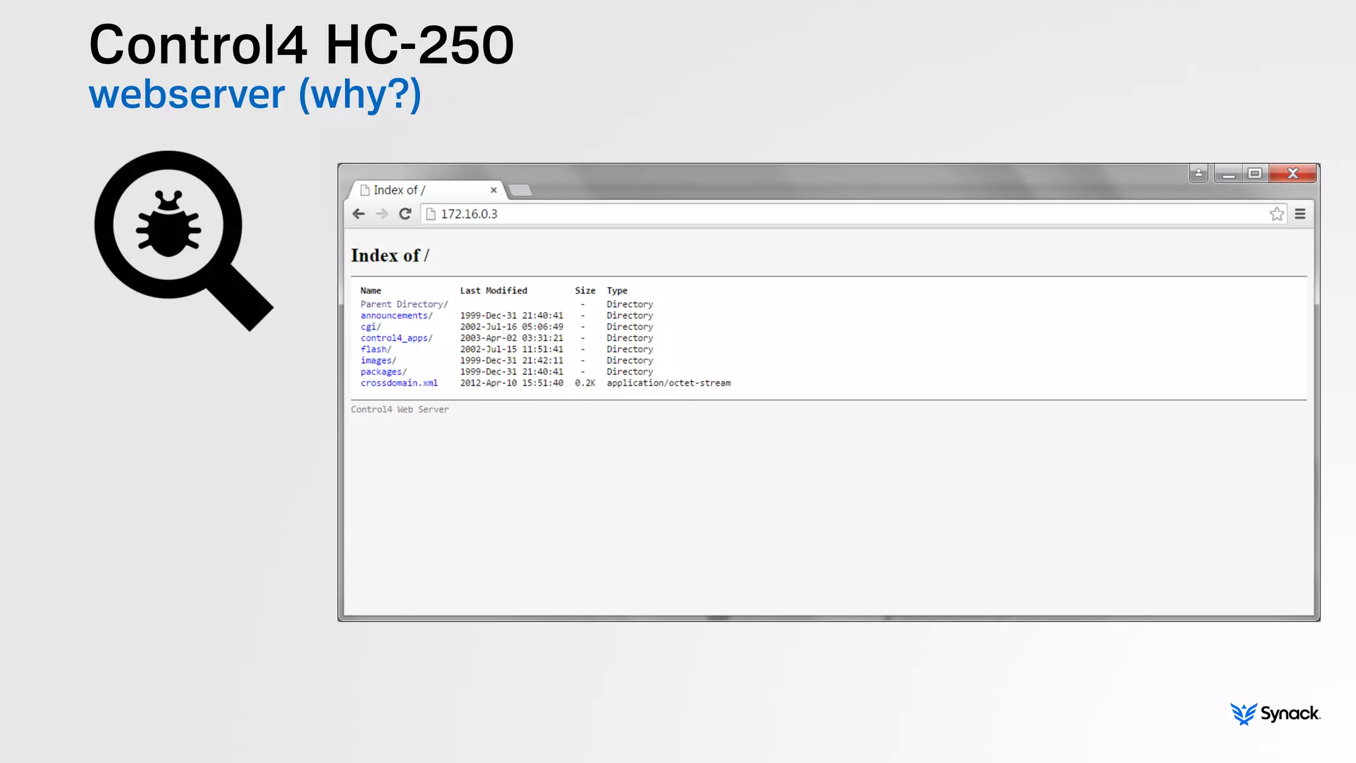This screenshot has height=763, width=1356.
Task: Open the packages/ directory link
Action: (x=383, y=372)
